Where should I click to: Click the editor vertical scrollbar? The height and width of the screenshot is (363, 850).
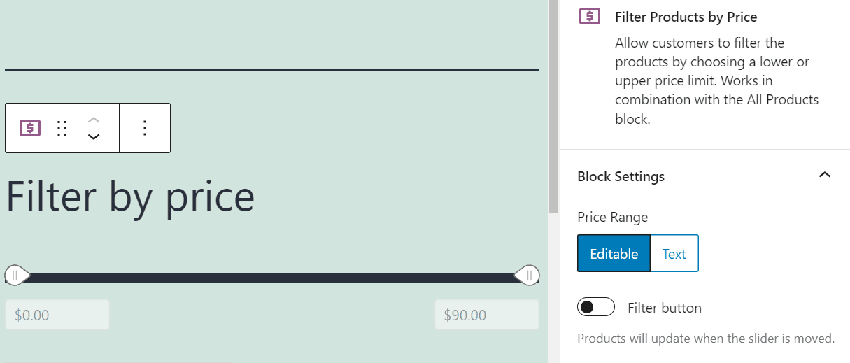click(x=553, y=105)
